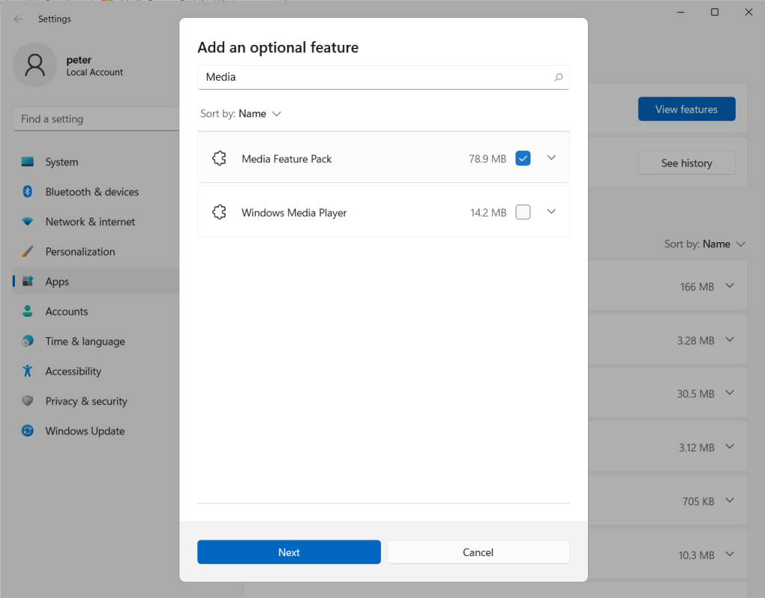
Task: Click the Privacy & security shield icon
Action: [x=28, y=401]
